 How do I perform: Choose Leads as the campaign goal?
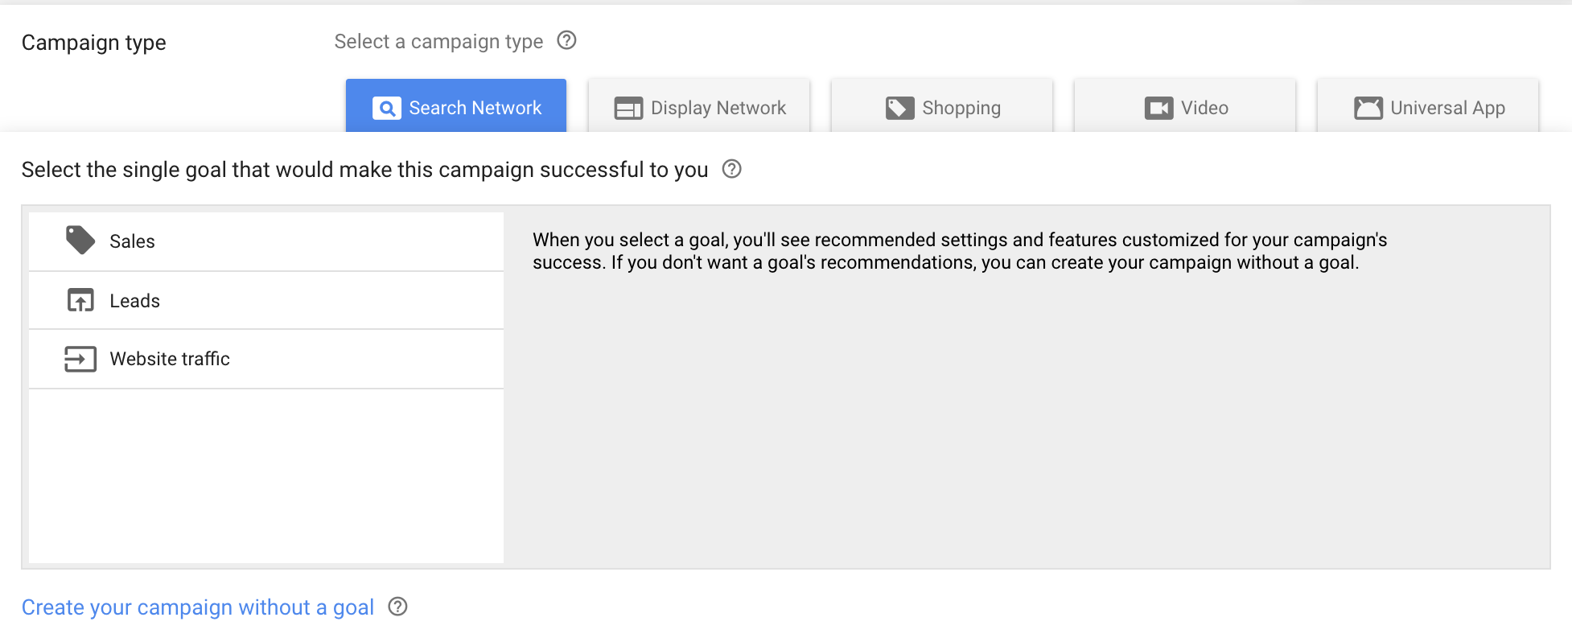click(265, 301)
